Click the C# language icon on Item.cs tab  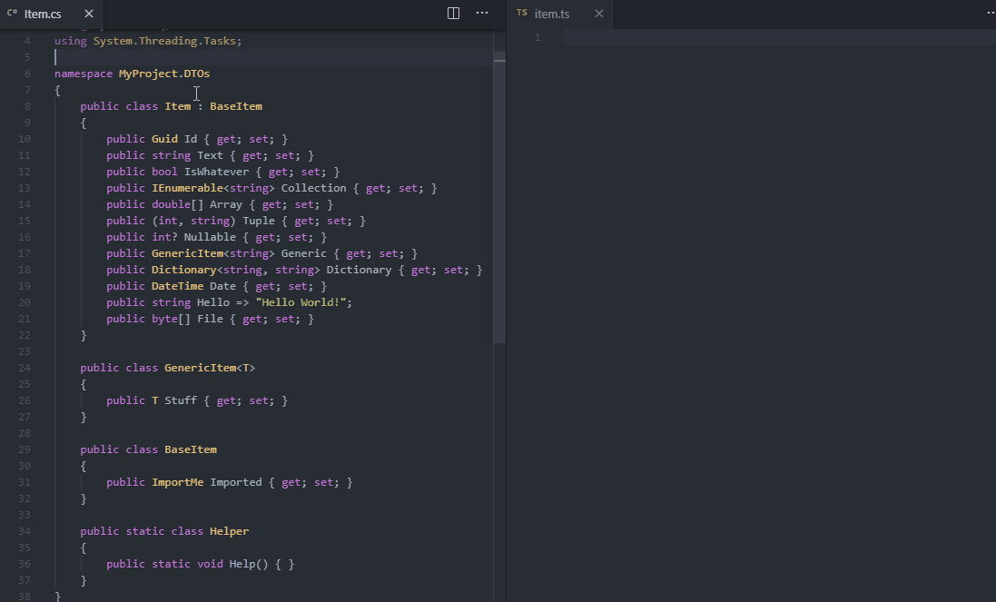[x=12, y=14]
